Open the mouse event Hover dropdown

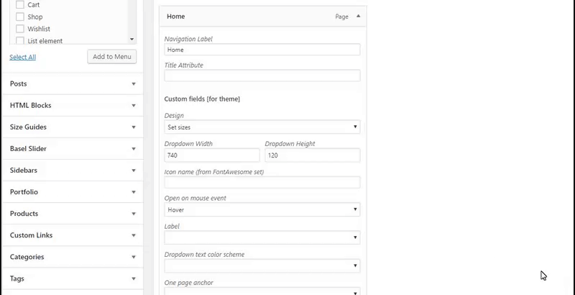click(x=262, y=210)
